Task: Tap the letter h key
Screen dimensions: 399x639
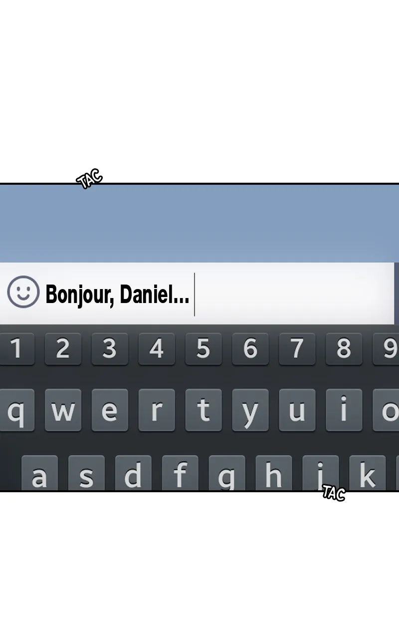Action: pyautogui.click(x=274, y=473)
